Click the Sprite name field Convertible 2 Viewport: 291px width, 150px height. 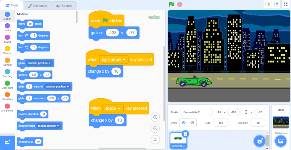click(196, 112)
